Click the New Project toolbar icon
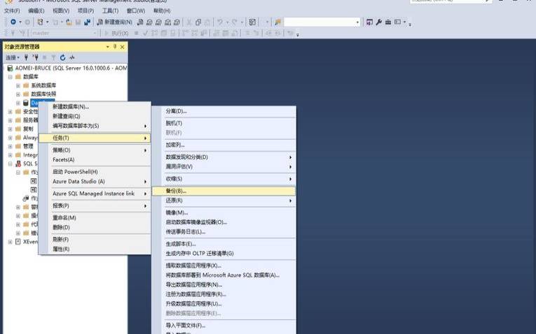Viewport: 536px width, 334px height. [41, 22]
